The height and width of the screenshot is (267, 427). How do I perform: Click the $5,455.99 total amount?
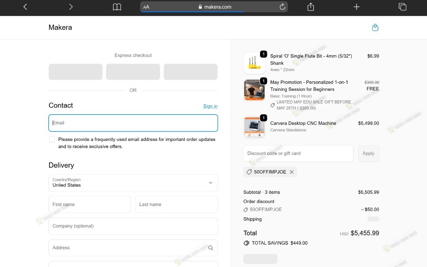coord(365,233)
